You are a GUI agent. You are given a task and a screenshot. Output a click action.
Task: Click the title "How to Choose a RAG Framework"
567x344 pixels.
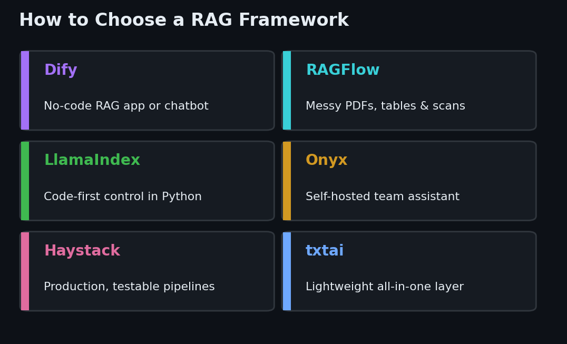(184, 20)
